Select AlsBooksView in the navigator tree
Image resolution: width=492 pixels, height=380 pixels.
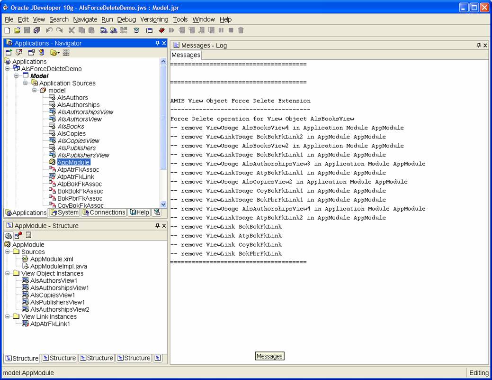pos(71,126)
